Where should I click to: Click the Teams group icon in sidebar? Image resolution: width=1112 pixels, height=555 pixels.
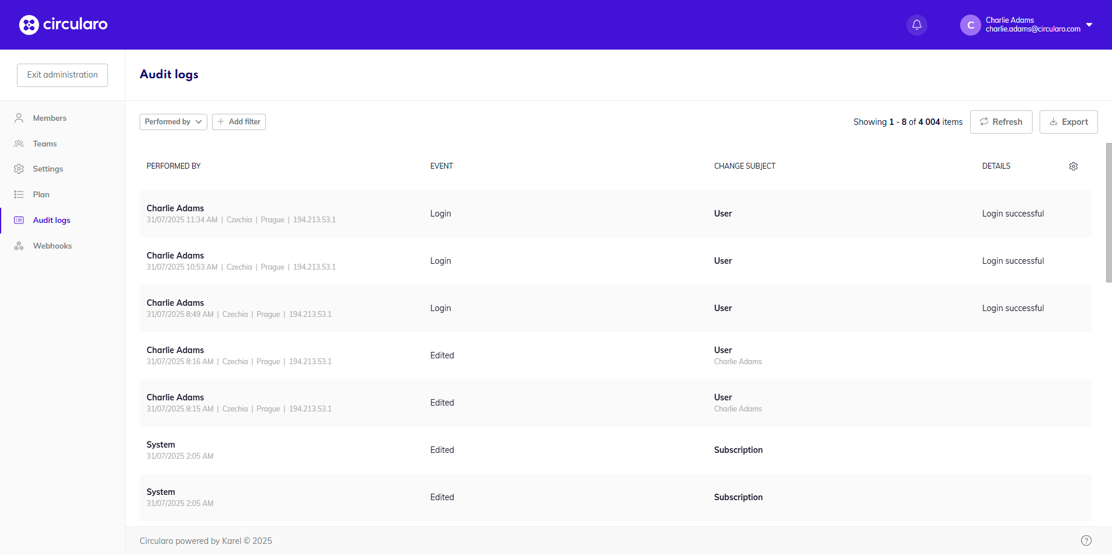click(x=19, y=144)
